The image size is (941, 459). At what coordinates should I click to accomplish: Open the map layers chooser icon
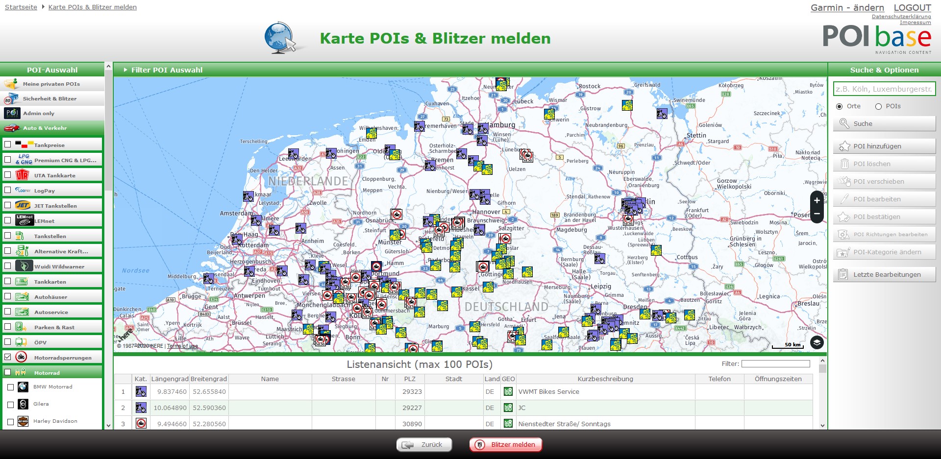(x=817, y=342)
